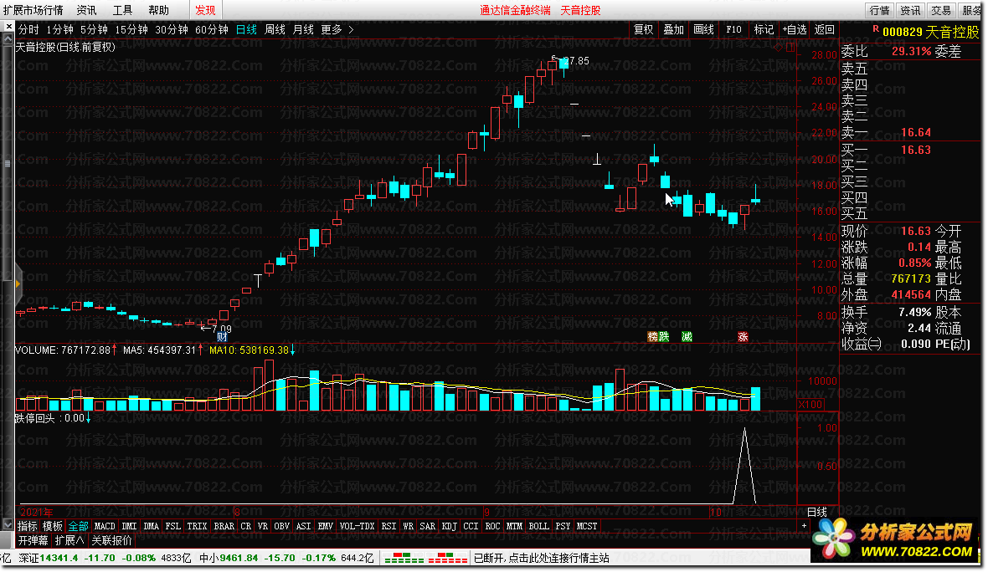Apply the TRIX indicator
Screen dimensions: 988x572
point(197,526)
